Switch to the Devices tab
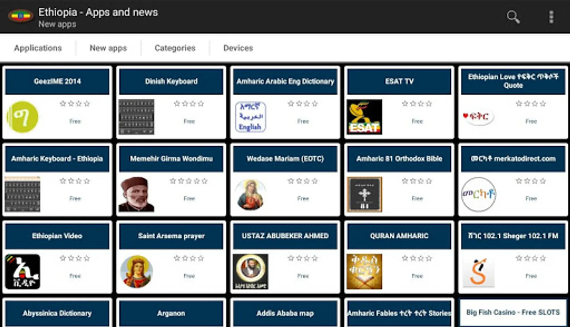570x327 pixels. 238,48
